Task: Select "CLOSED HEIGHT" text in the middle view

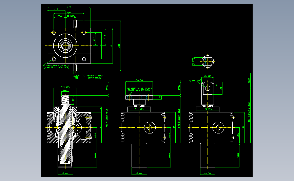Action: tap(179, 115)
